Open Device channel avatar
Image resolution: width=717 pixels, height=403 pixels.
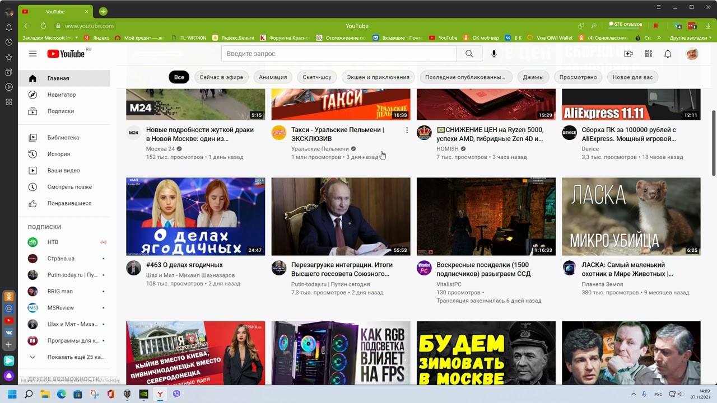click(x=569, y=133)
